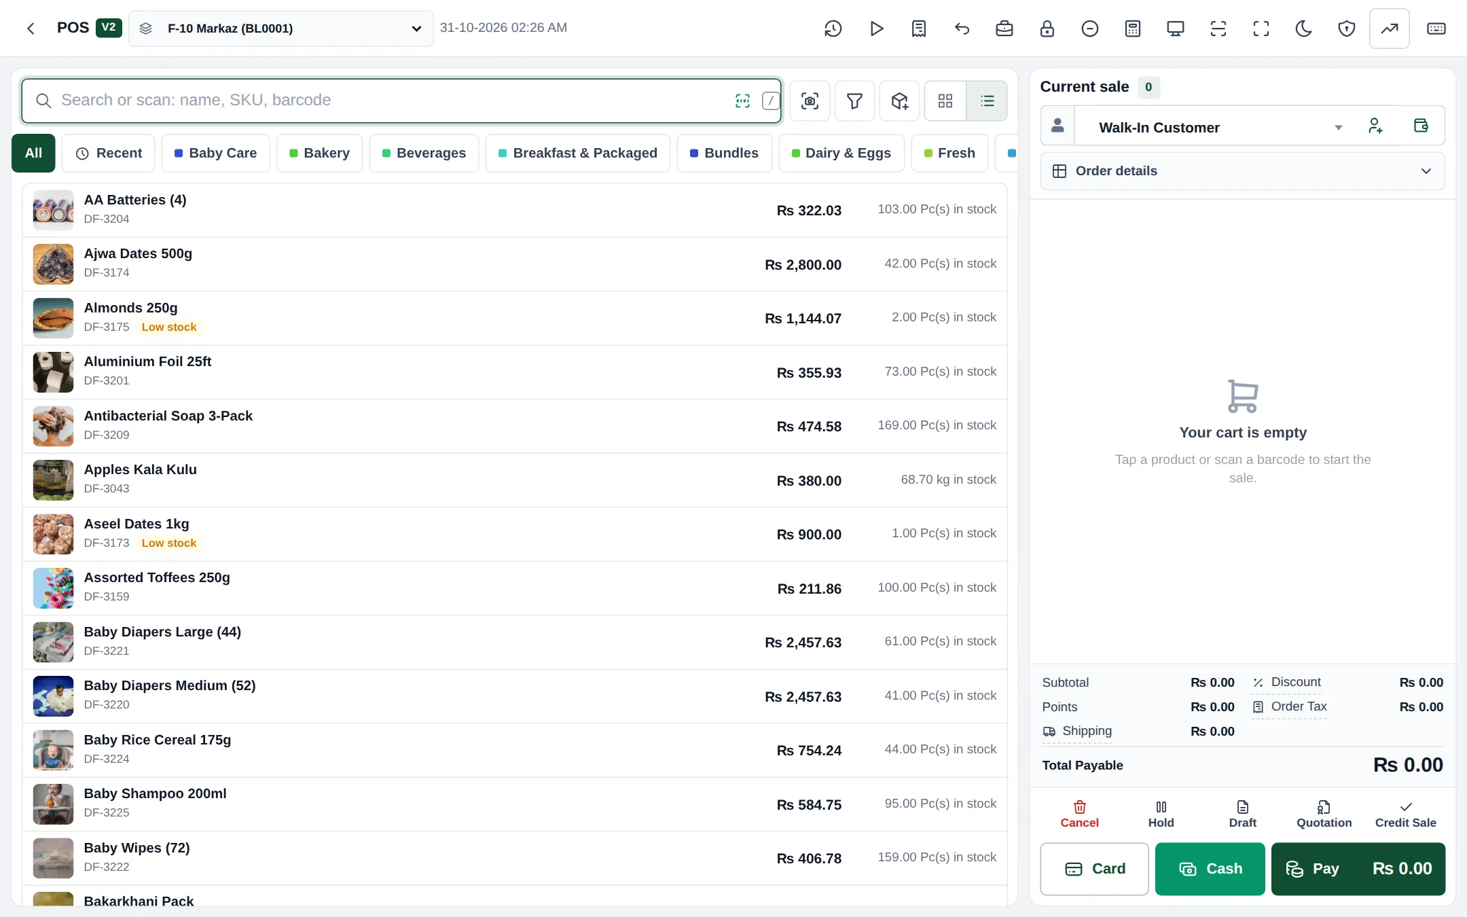Viewport: 1467px width, 917px height.
Task: Open the trending chart icon
Action: tap(1390, 29)
